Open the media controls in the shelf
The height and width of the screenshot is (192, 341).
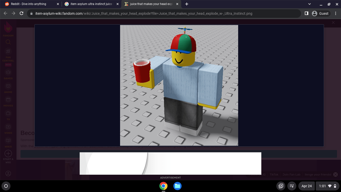pos(292,186)
